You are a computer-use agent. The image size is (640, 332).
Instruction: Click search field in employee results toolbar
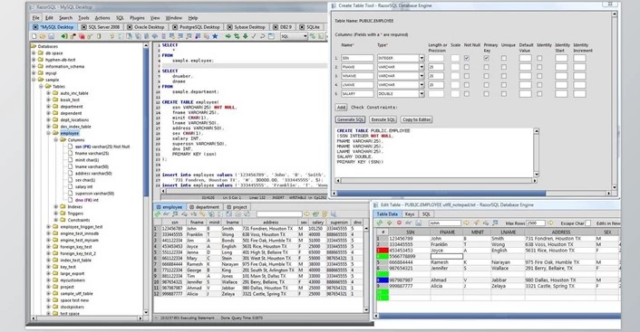[279, 213]
